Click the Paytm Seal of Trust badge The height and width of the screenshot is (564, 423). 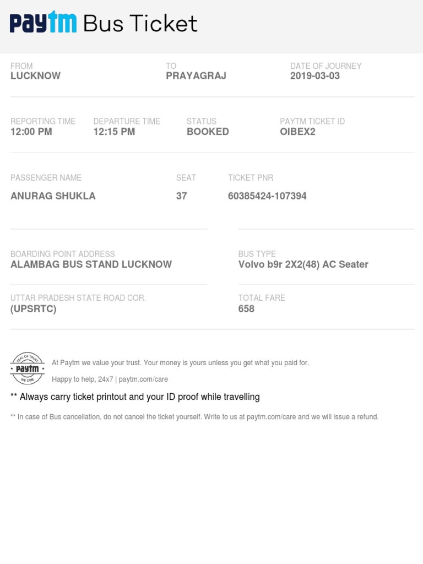coord(28,368)
